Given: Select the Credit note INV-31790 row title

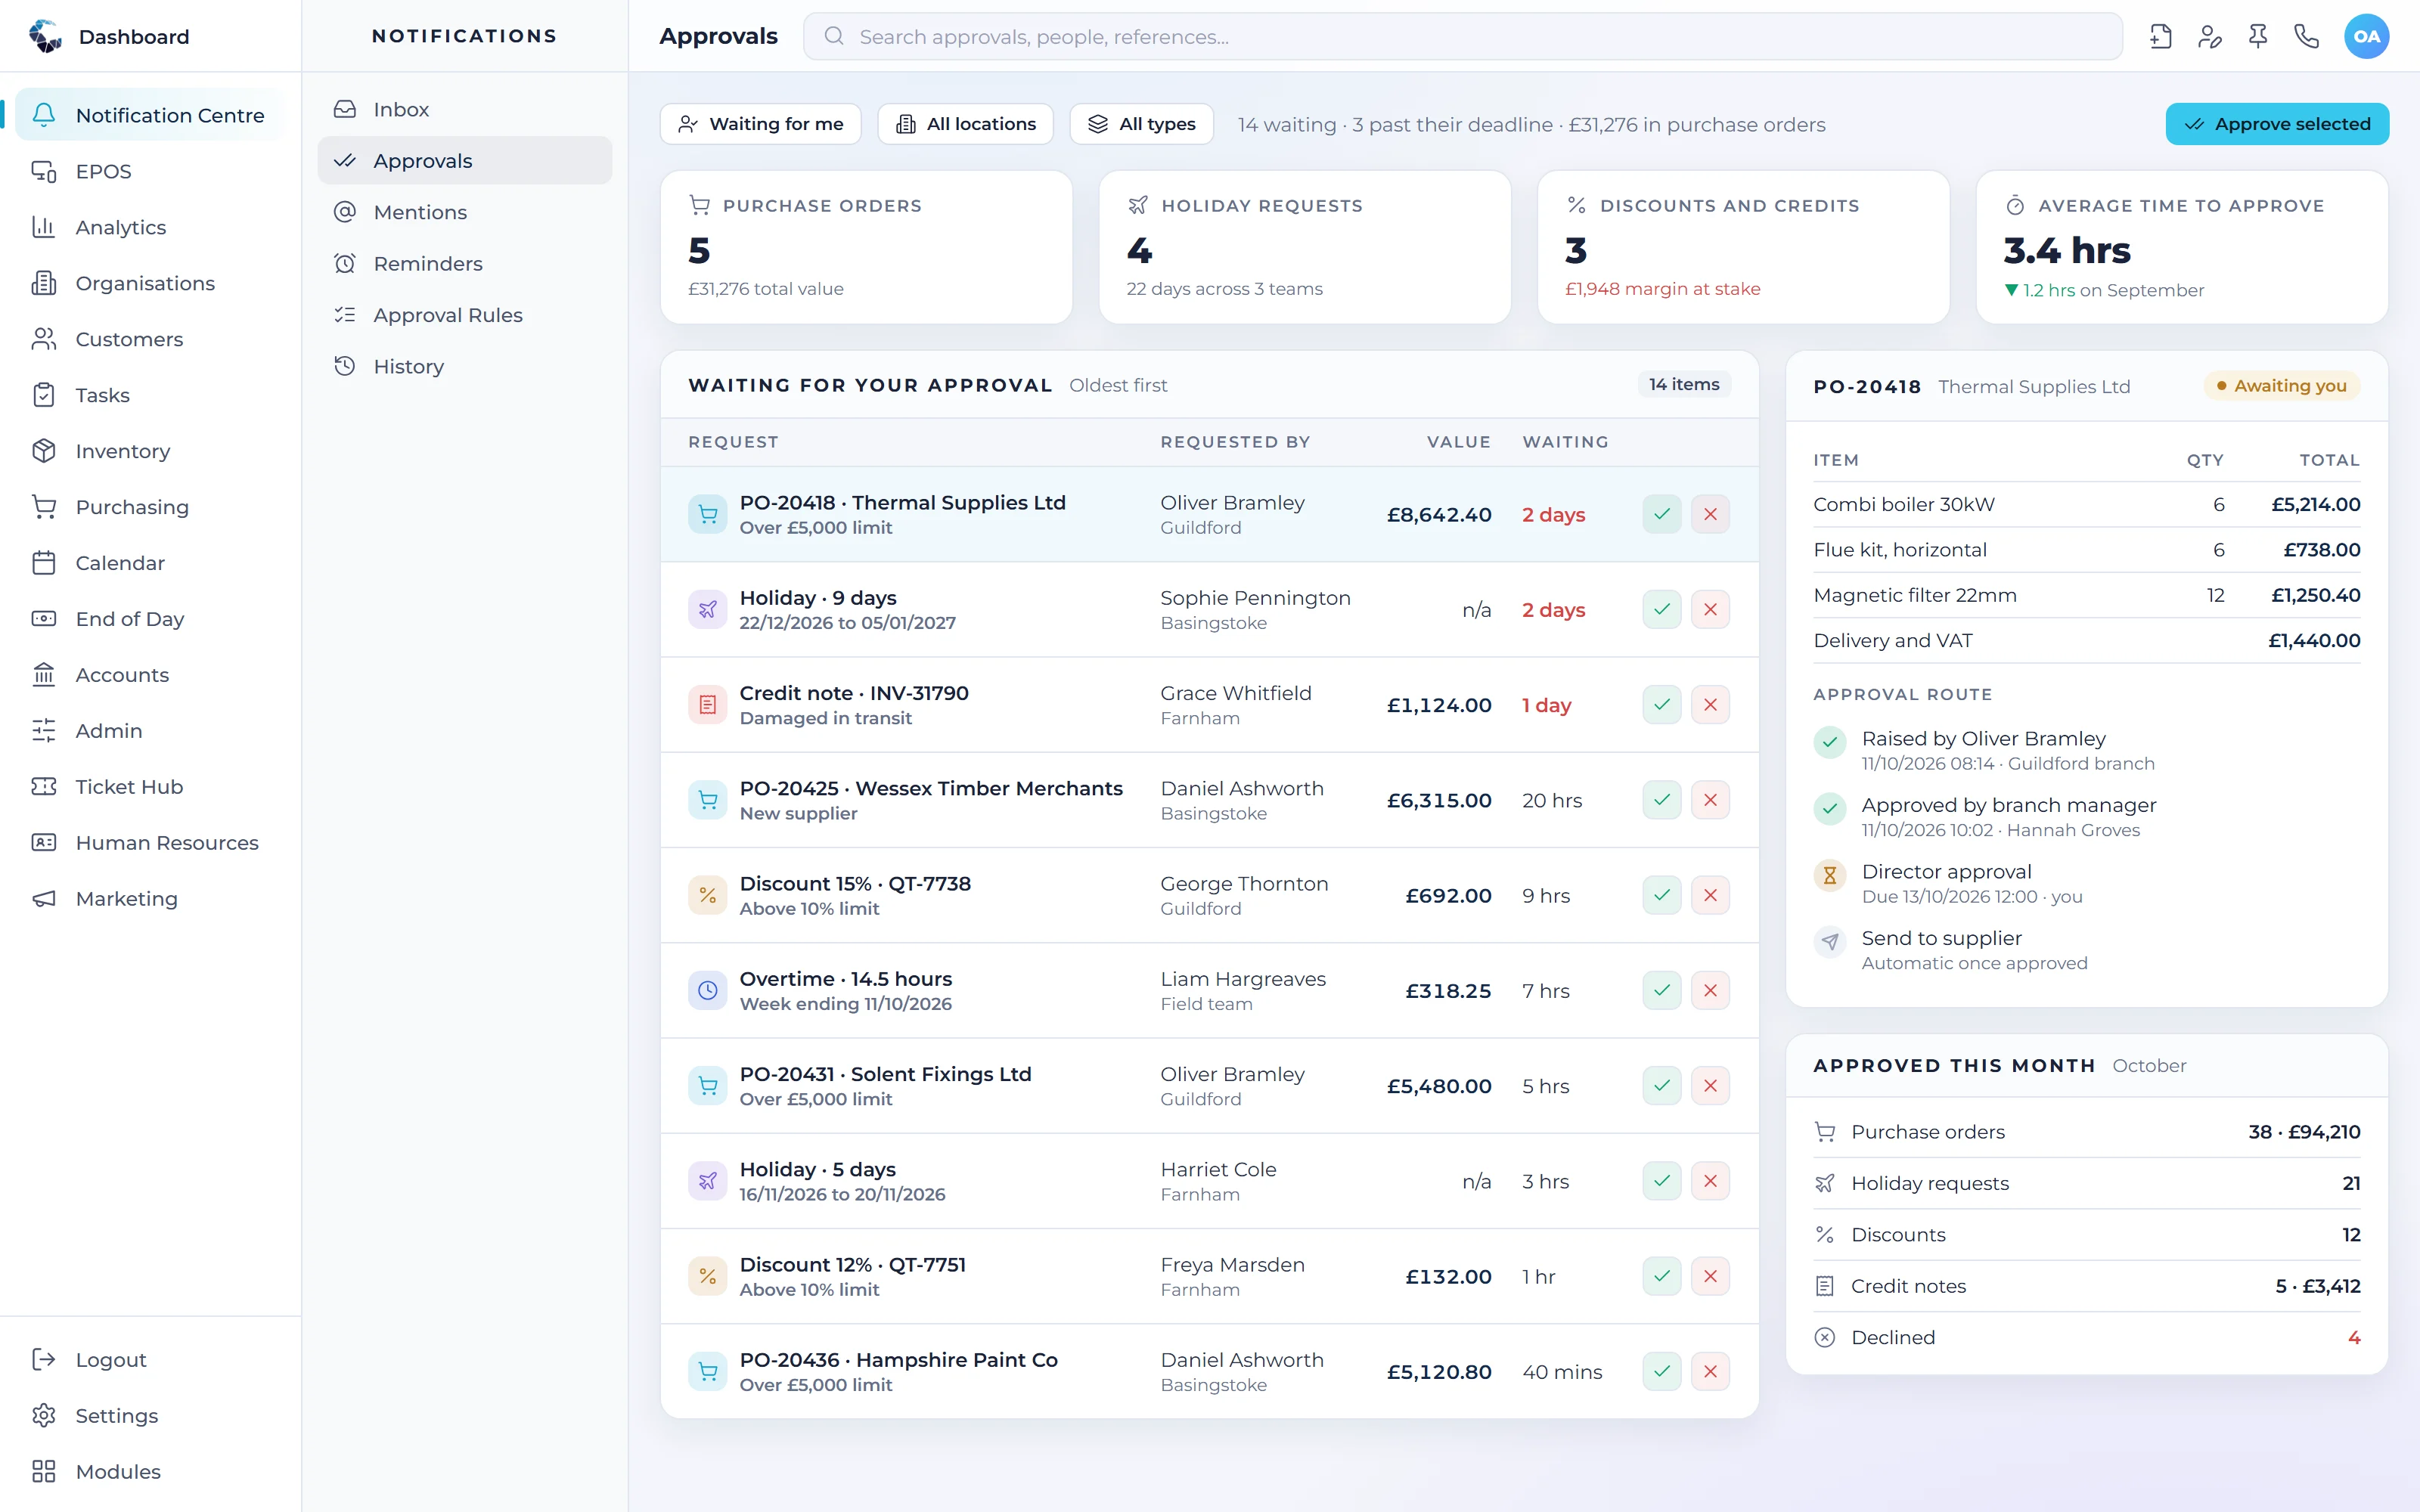Looking at the screenshot, I should [854, 693].
